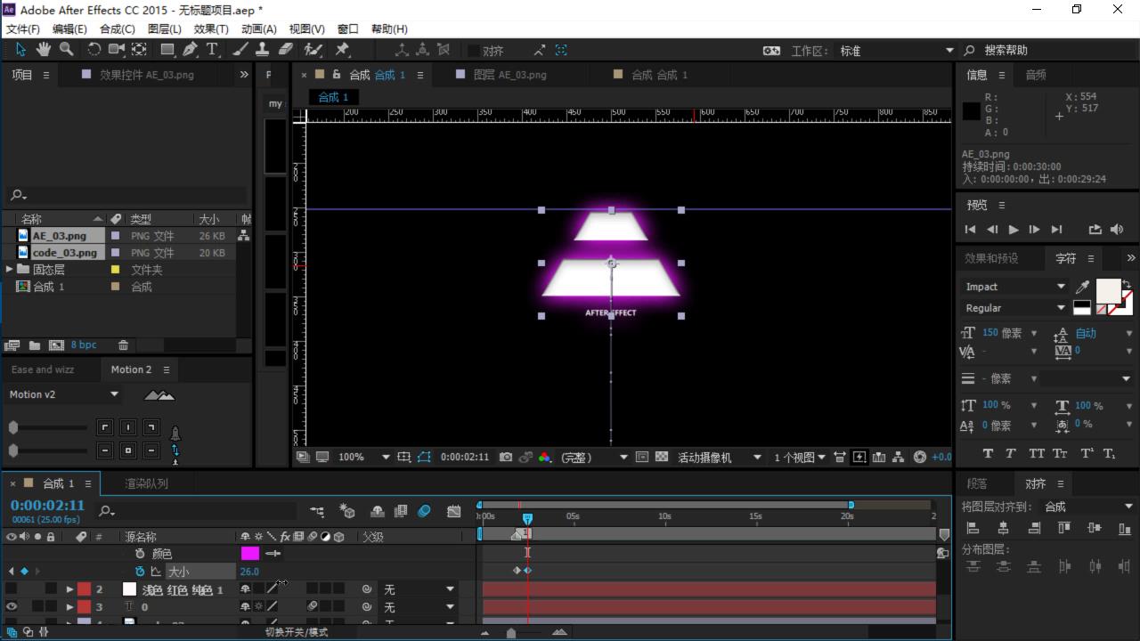Image resolution: width=1140 pixels, height=641 pixels.
Task: Go to the previous keyframe of 大小
Action: coord(11,572)
